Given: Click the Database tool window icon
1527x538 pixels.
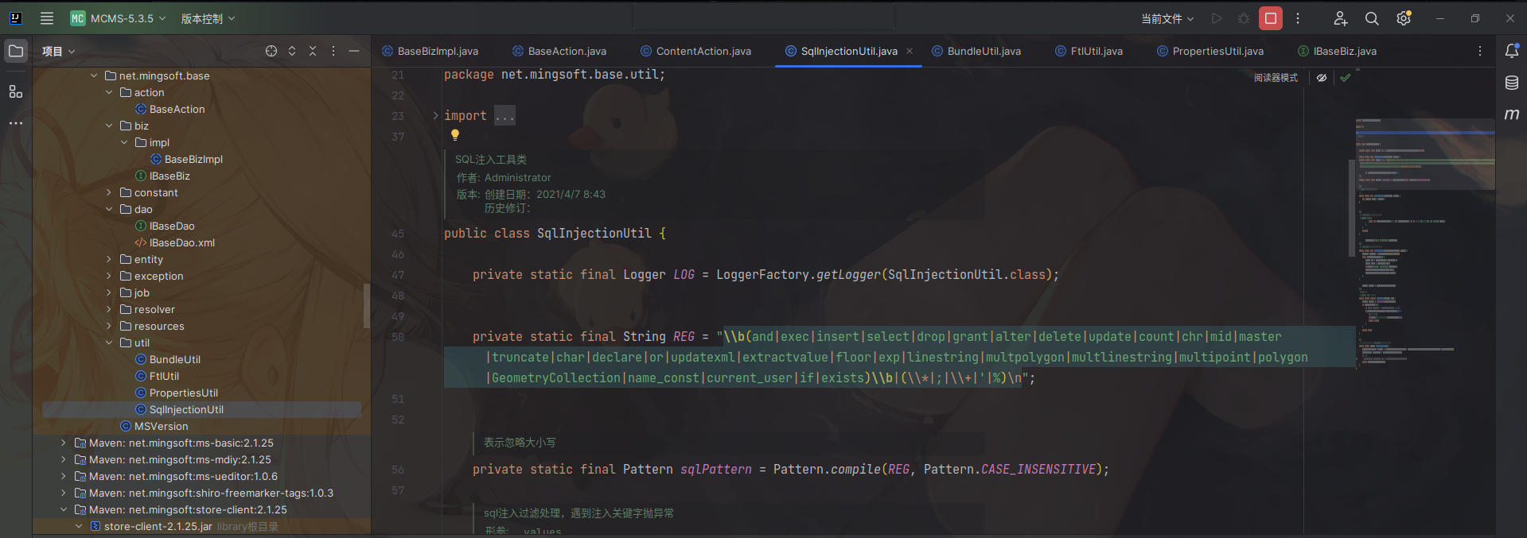Looking at the screenshot, I should 1511,83.
